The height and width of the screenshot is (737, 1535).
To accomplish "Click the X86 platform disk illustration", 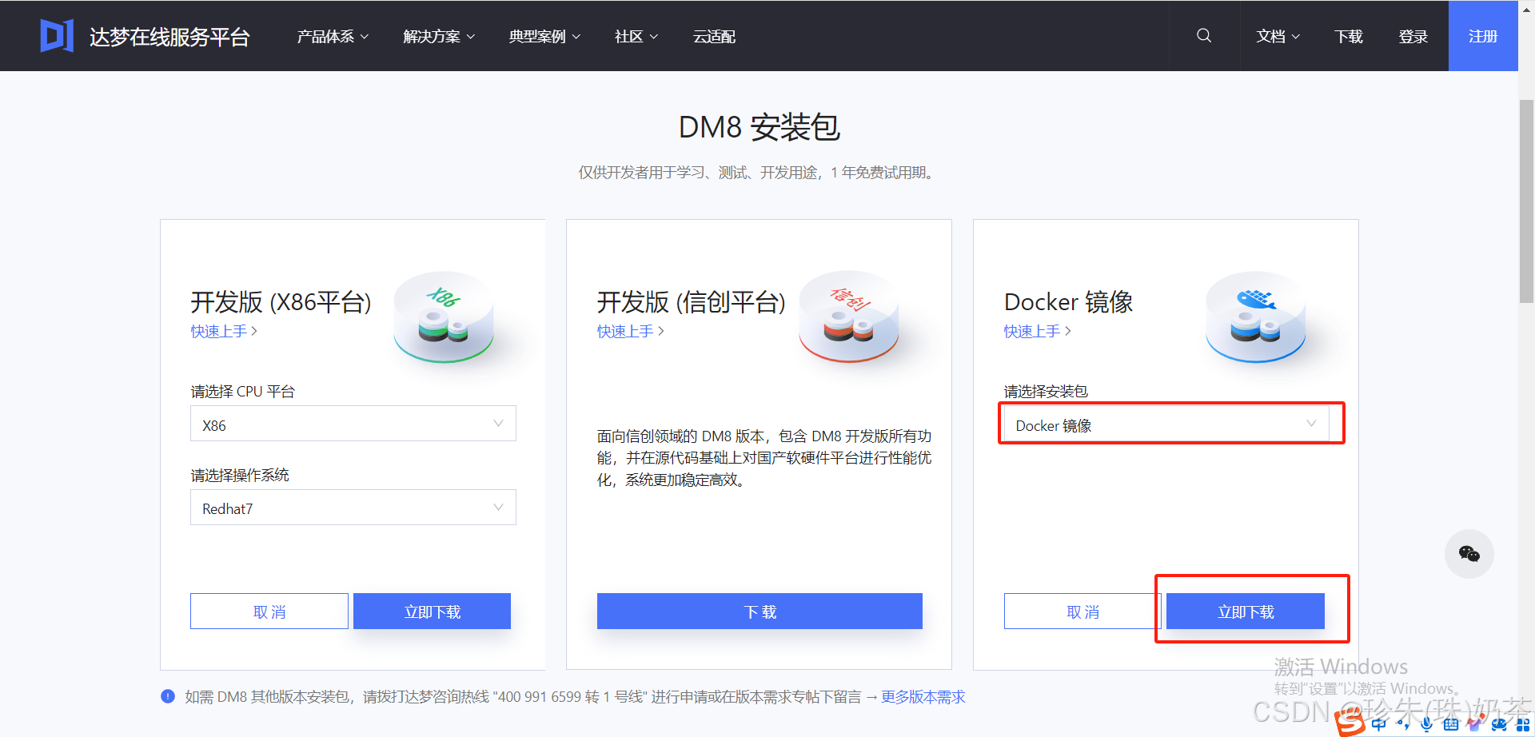I will pyautogui.click(x=444, y=317).
